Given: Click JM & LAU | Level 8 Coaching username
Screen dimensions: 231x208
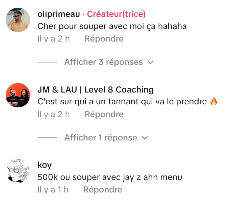Looking at the screenshot, I should pos(96,89).
